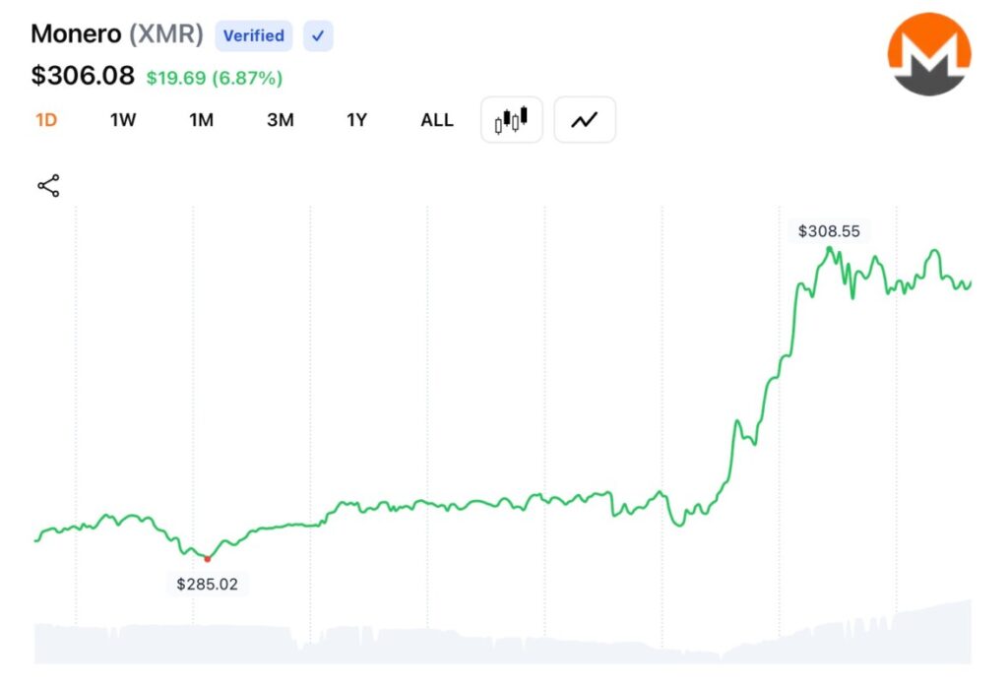This screenshot has height=685, width=1008.
Task: Select the 1M time range
Action: (x=201, y=119)
